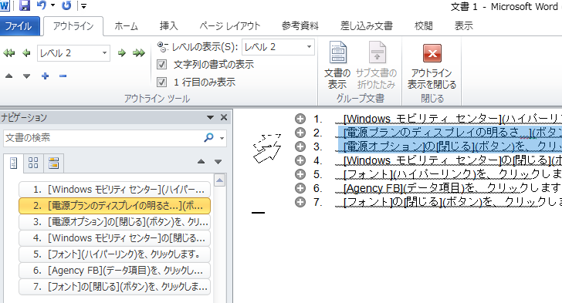562x303 pixels.
Task: Close the ナビゲーション pane
Action: [x=224, y=117]
